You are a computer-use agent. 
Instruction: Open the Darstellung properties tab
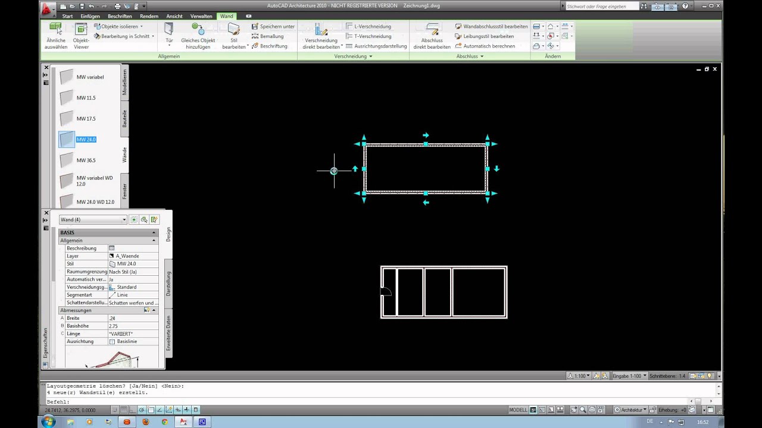coord(168,284)
